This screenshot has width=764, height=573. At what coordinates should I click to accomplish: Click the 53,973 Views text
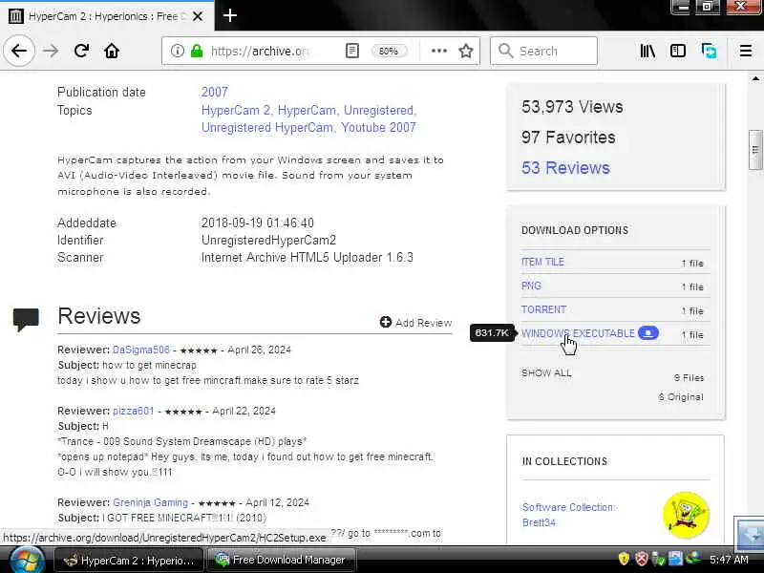pos(572,107)
